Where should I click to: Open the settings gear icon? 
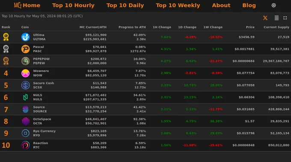(x=273, y=6)
